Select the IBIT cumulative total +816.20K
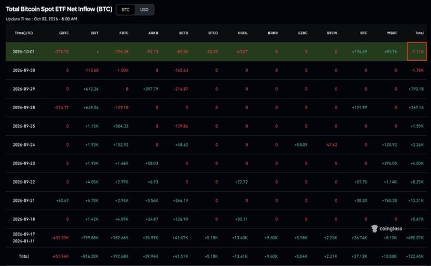Viewport: 431px width, 266px height. 89,256
